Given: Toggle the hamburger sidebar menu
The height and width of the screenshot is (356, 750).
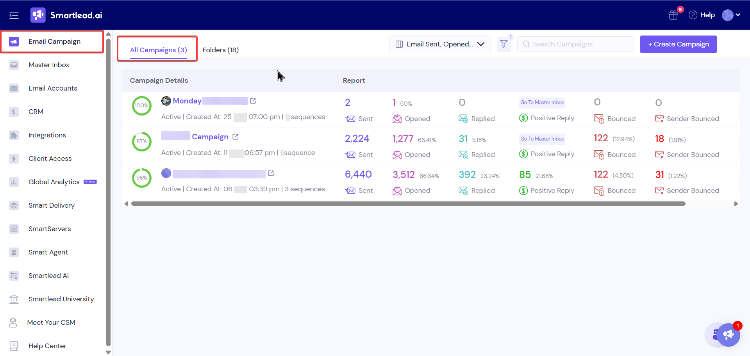Looking at the screenshot, I should coord(14,15).
